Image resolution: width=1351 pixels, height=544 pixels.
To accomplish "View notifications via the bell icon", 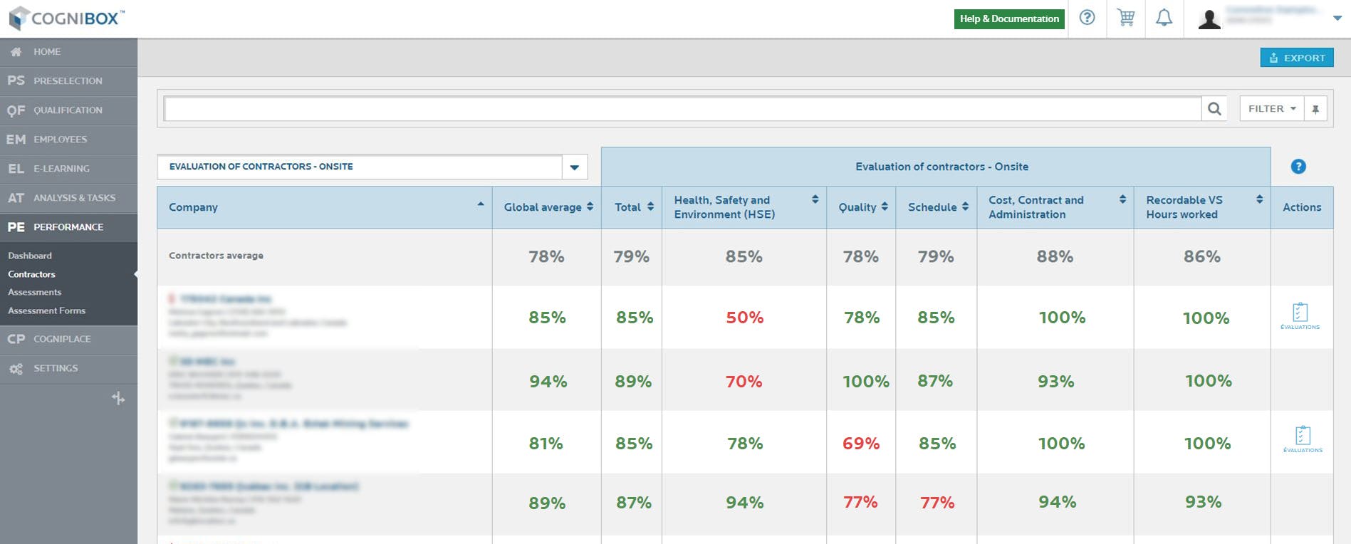I will pos(1164,18).
